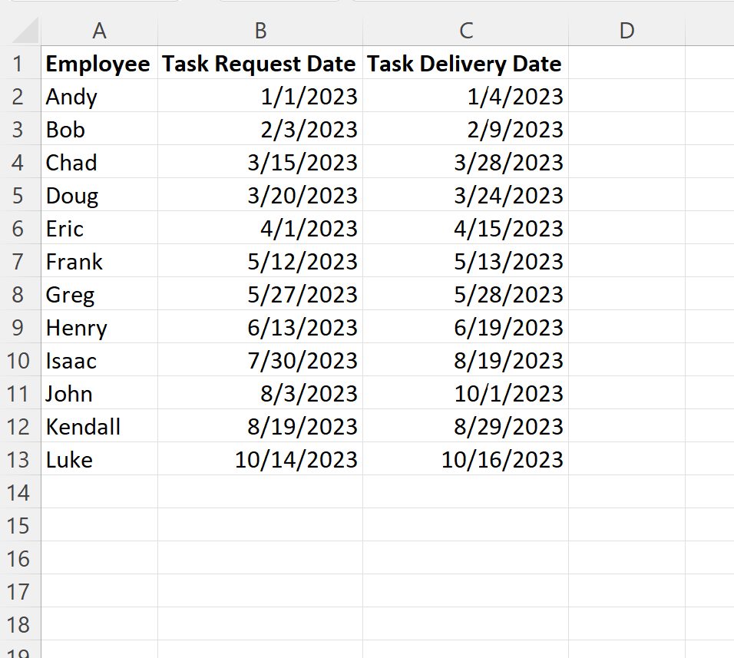Select the cell containing Eric

pyautogui.click(x=99, y=228)
